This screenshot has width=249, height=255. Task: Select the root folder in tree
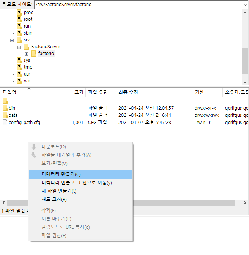[x=28, y=19]
